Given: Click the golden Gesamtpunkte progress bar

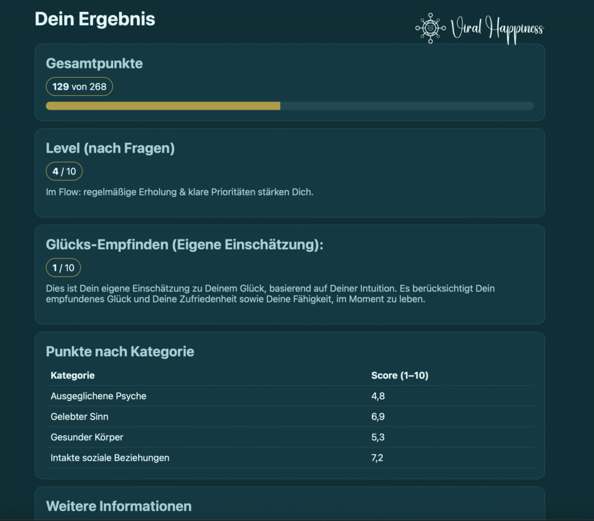Looking at the screenshot, I should tap(163, 106).
